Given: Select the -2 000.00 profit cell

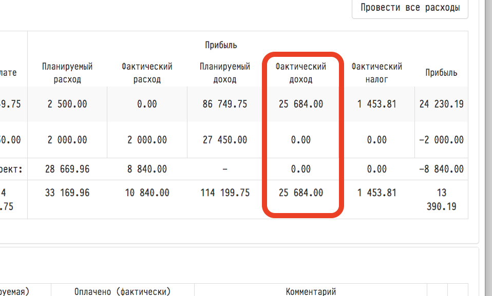Looking at the screenshot, I should 441,140.
